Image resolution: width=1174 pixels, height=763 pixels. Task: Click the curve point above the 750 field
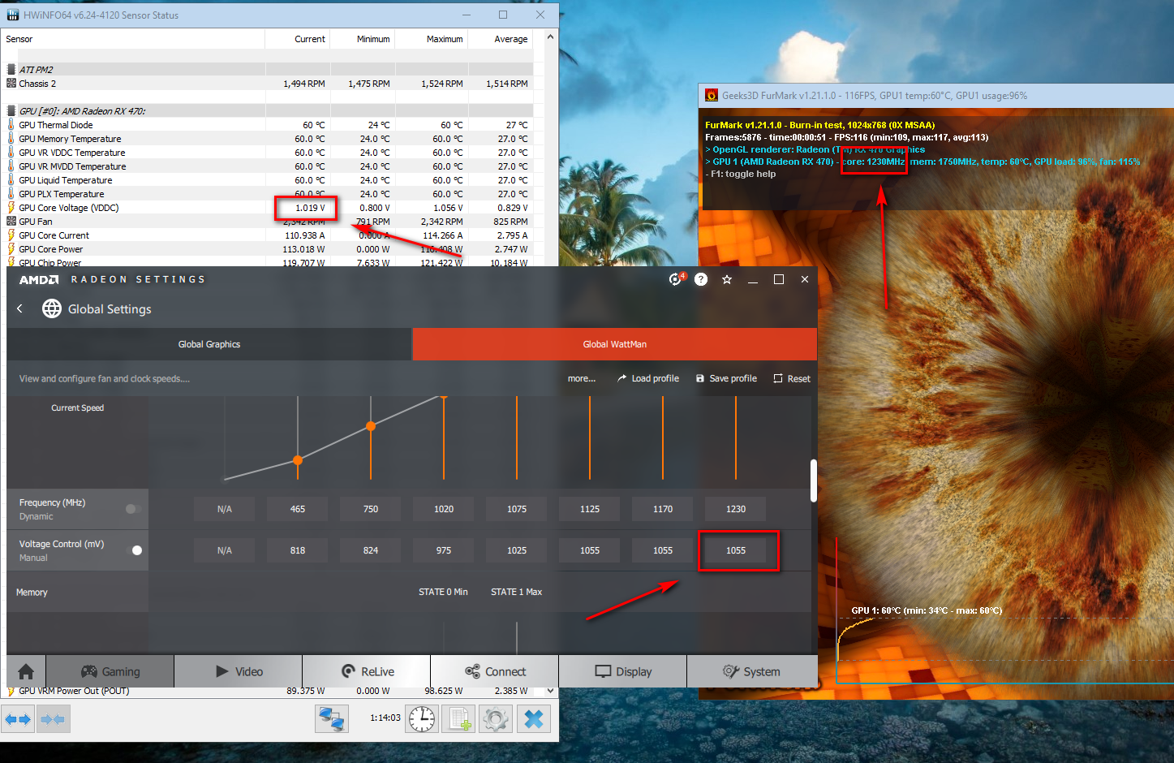coord(371,426)
